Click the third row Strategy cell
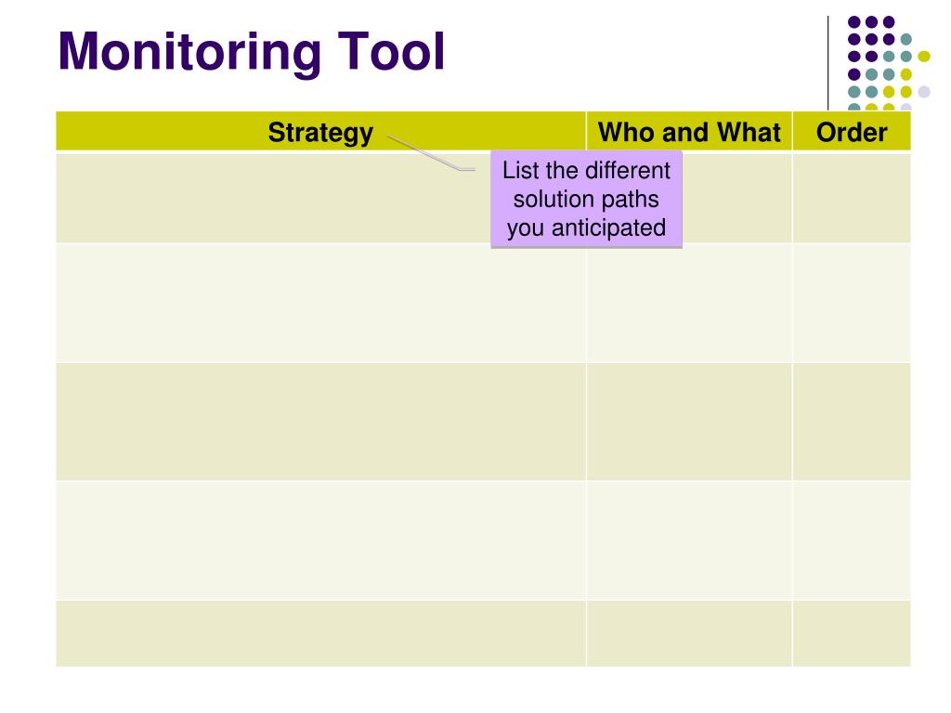The width and height of the screenshot is (951, 713). point(320,422)
